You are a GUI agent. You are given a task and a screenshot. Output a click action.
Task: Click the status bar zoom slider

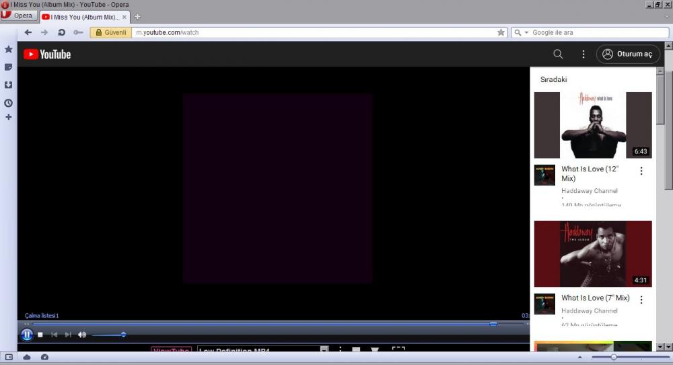click(x=631, y=357)
